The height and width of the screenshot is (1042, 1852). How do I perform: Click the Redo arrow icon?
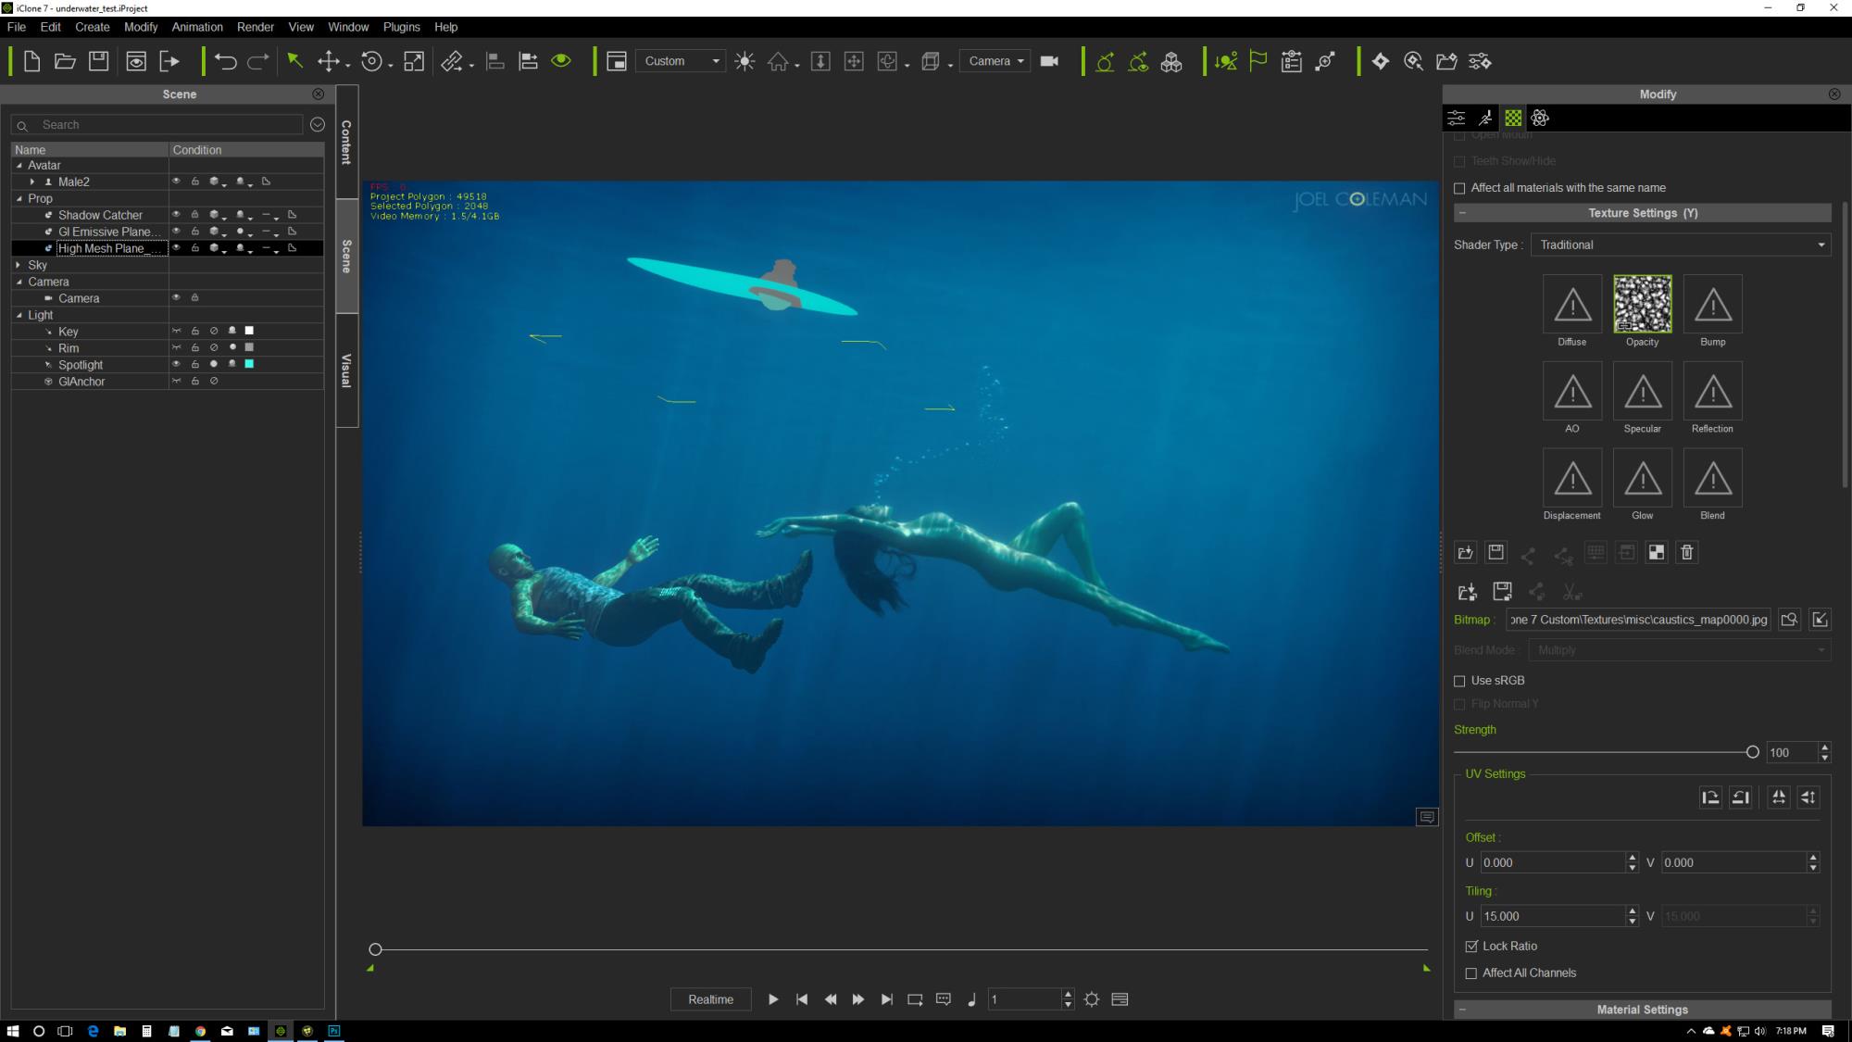coord(258,61)
